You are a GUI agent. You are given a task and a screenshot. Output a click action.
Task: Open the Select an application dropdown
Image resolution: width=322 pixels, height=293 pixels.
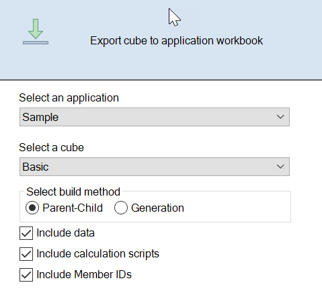click(155, 117)
